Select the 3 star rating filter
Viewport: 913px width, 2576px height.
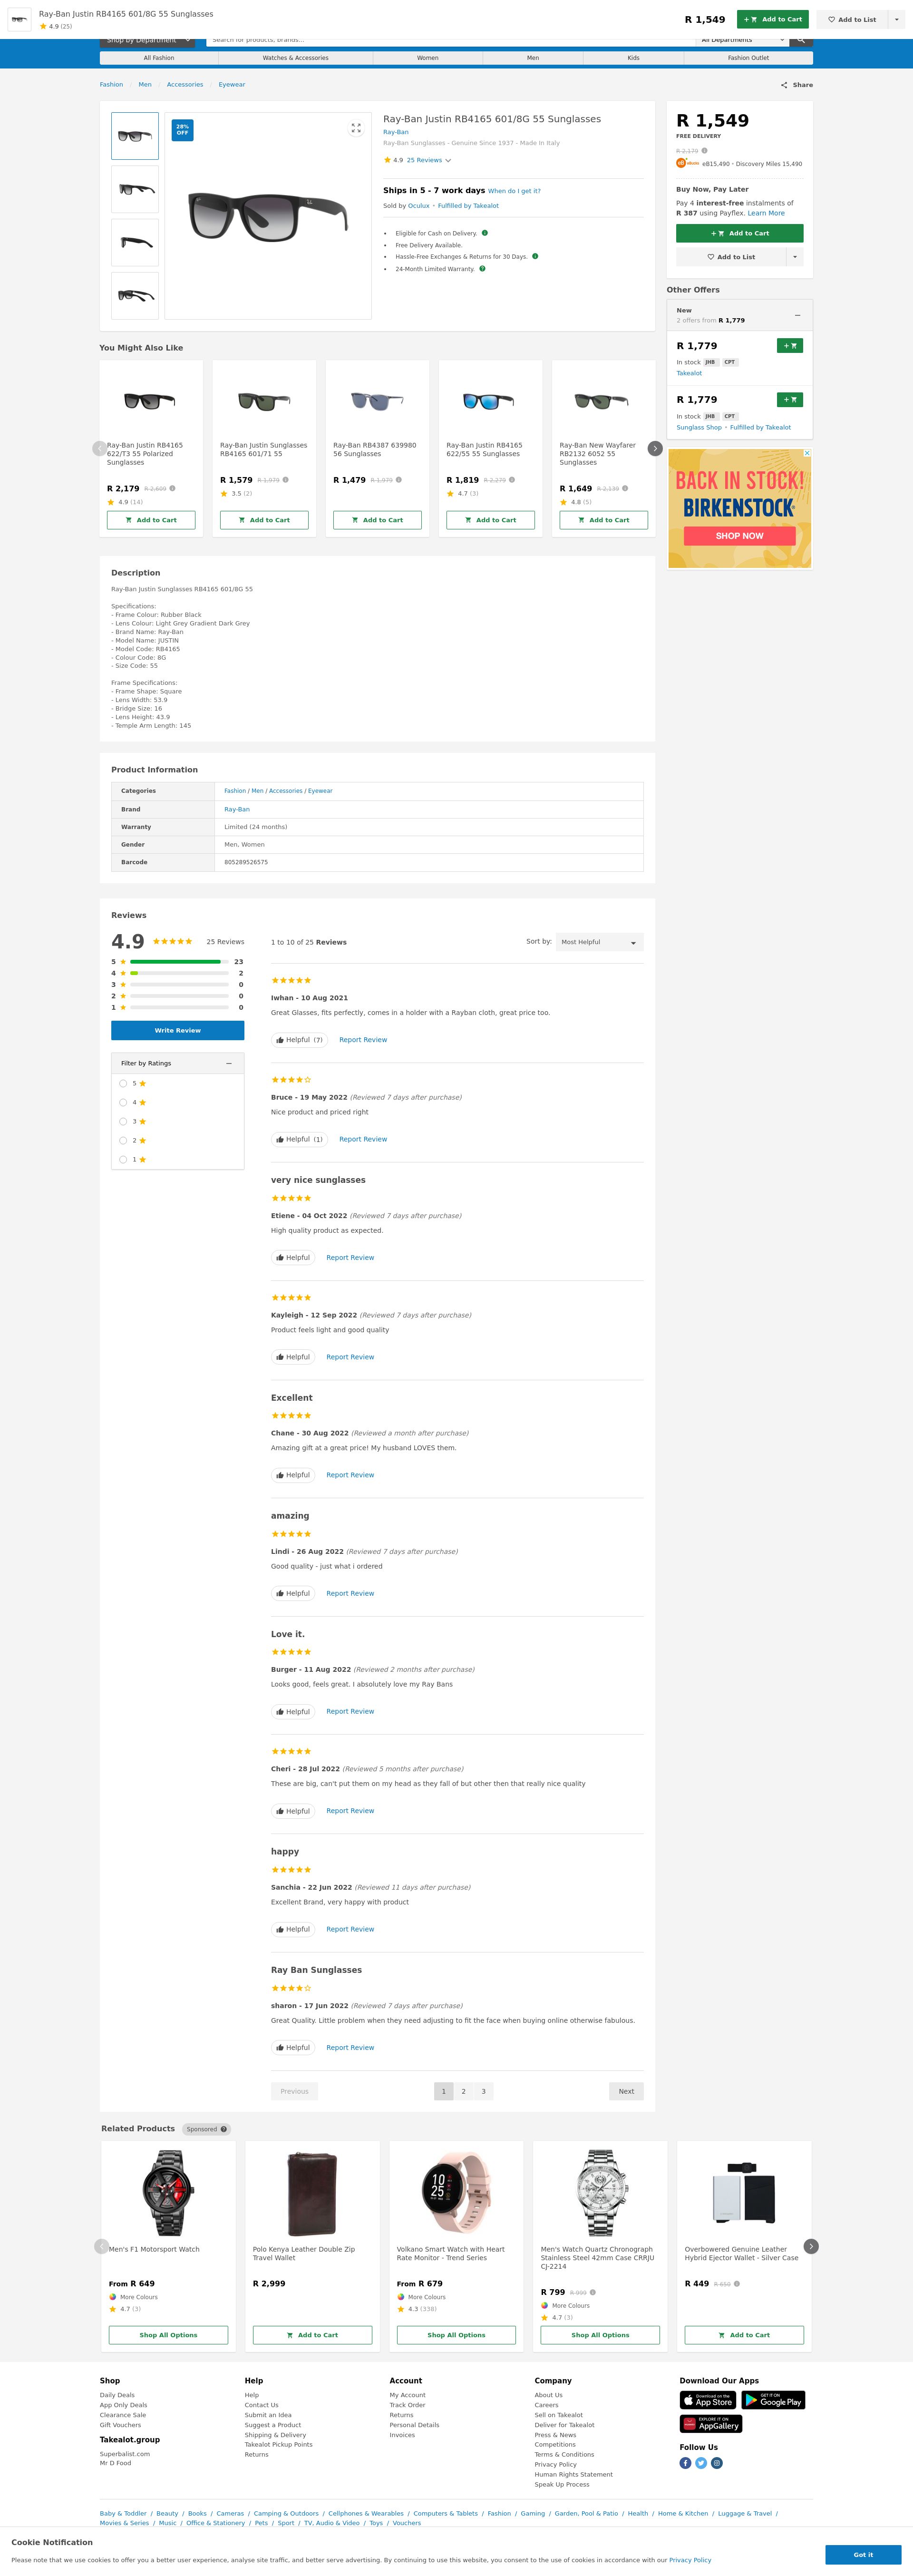(123, 1121)
